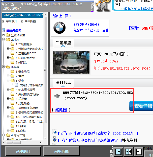Click the 查看详细 button
This screenshot has width=153, height=157.
pyautogui.click(x=141, y=106)
